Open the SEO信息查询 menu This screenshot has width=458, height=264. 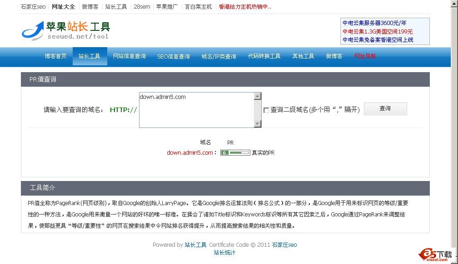point(174,56)
